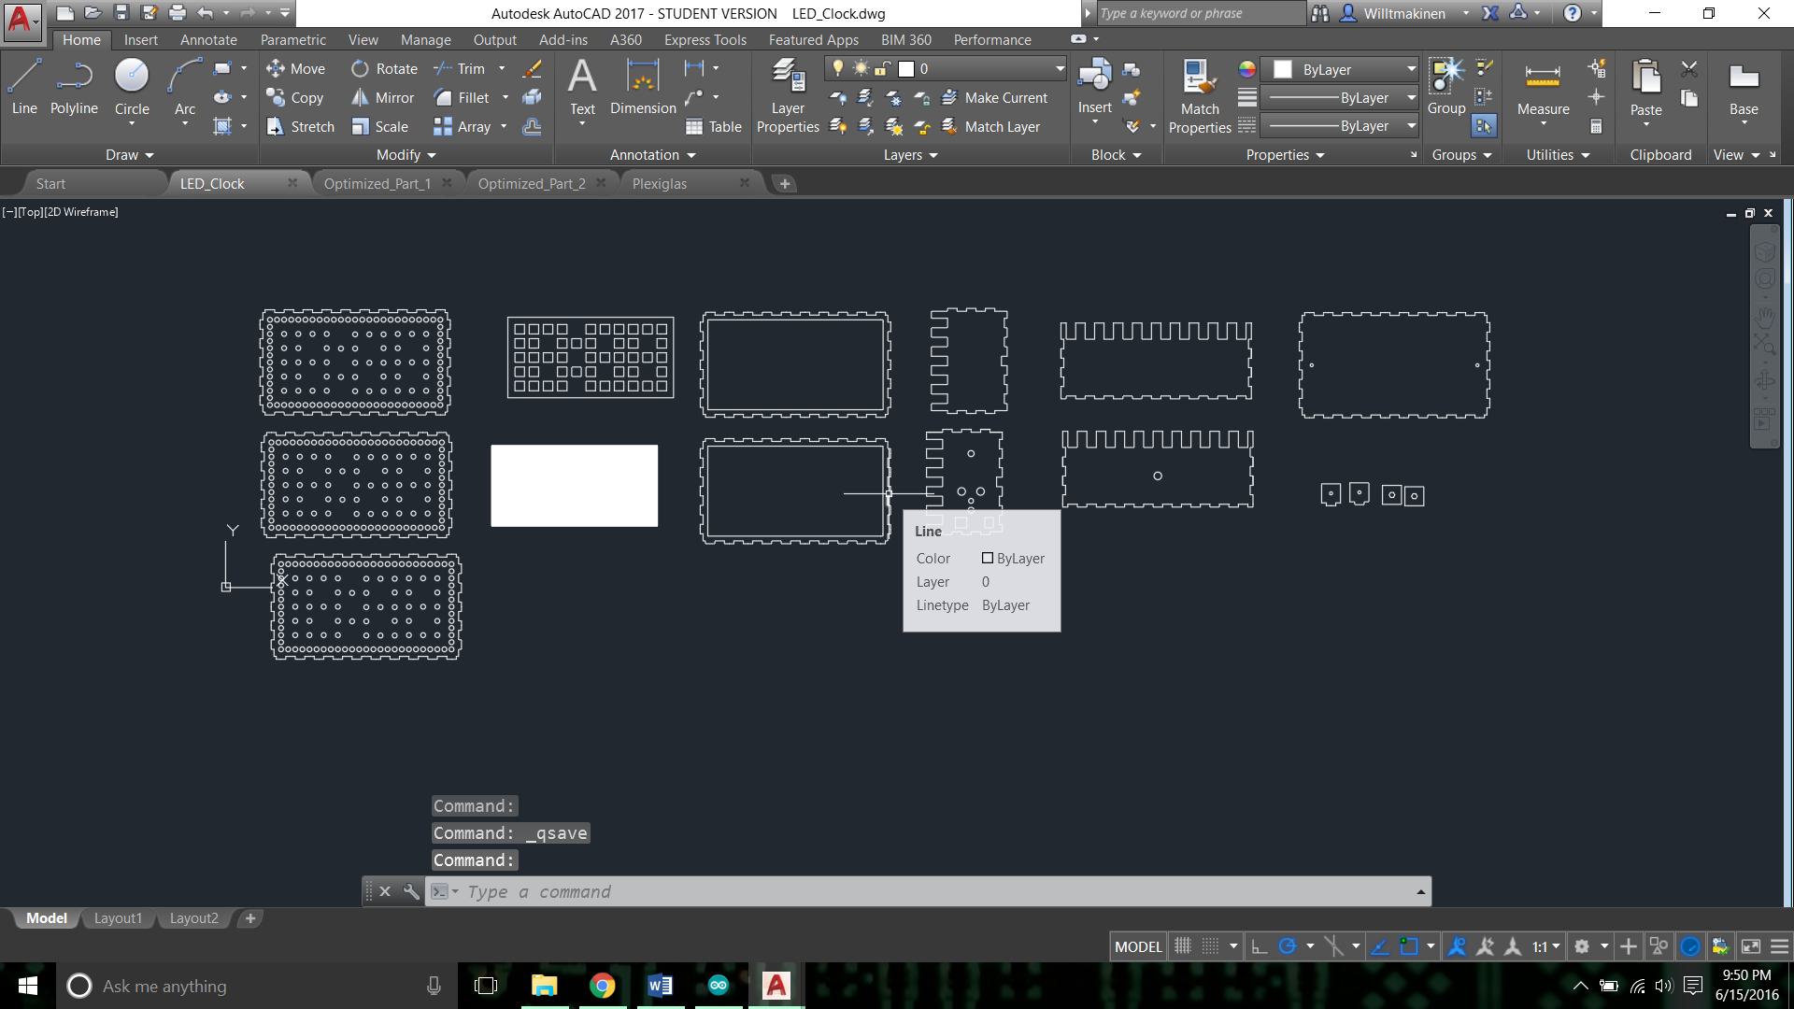The image size is (1794, 1009).
Task: Expand the Block panel
Action: pyautogui.click(x=1117, y=155)
